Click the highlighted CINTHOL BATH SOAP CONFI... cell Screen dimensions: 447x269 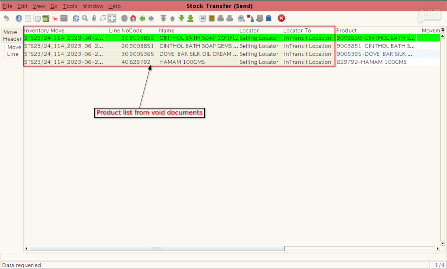click(x=199, y=38)
